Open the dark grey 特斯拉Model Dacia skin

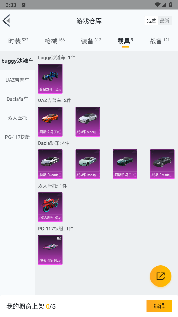point(162,164)
